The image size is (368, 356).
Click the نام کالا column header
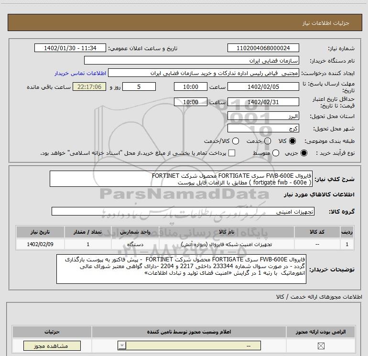[x=227, y=232]
